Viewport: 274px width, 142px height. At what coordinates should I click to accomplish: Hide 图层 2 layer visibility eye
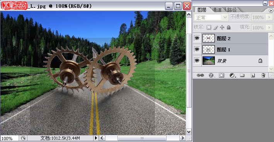tap(197, 38)
